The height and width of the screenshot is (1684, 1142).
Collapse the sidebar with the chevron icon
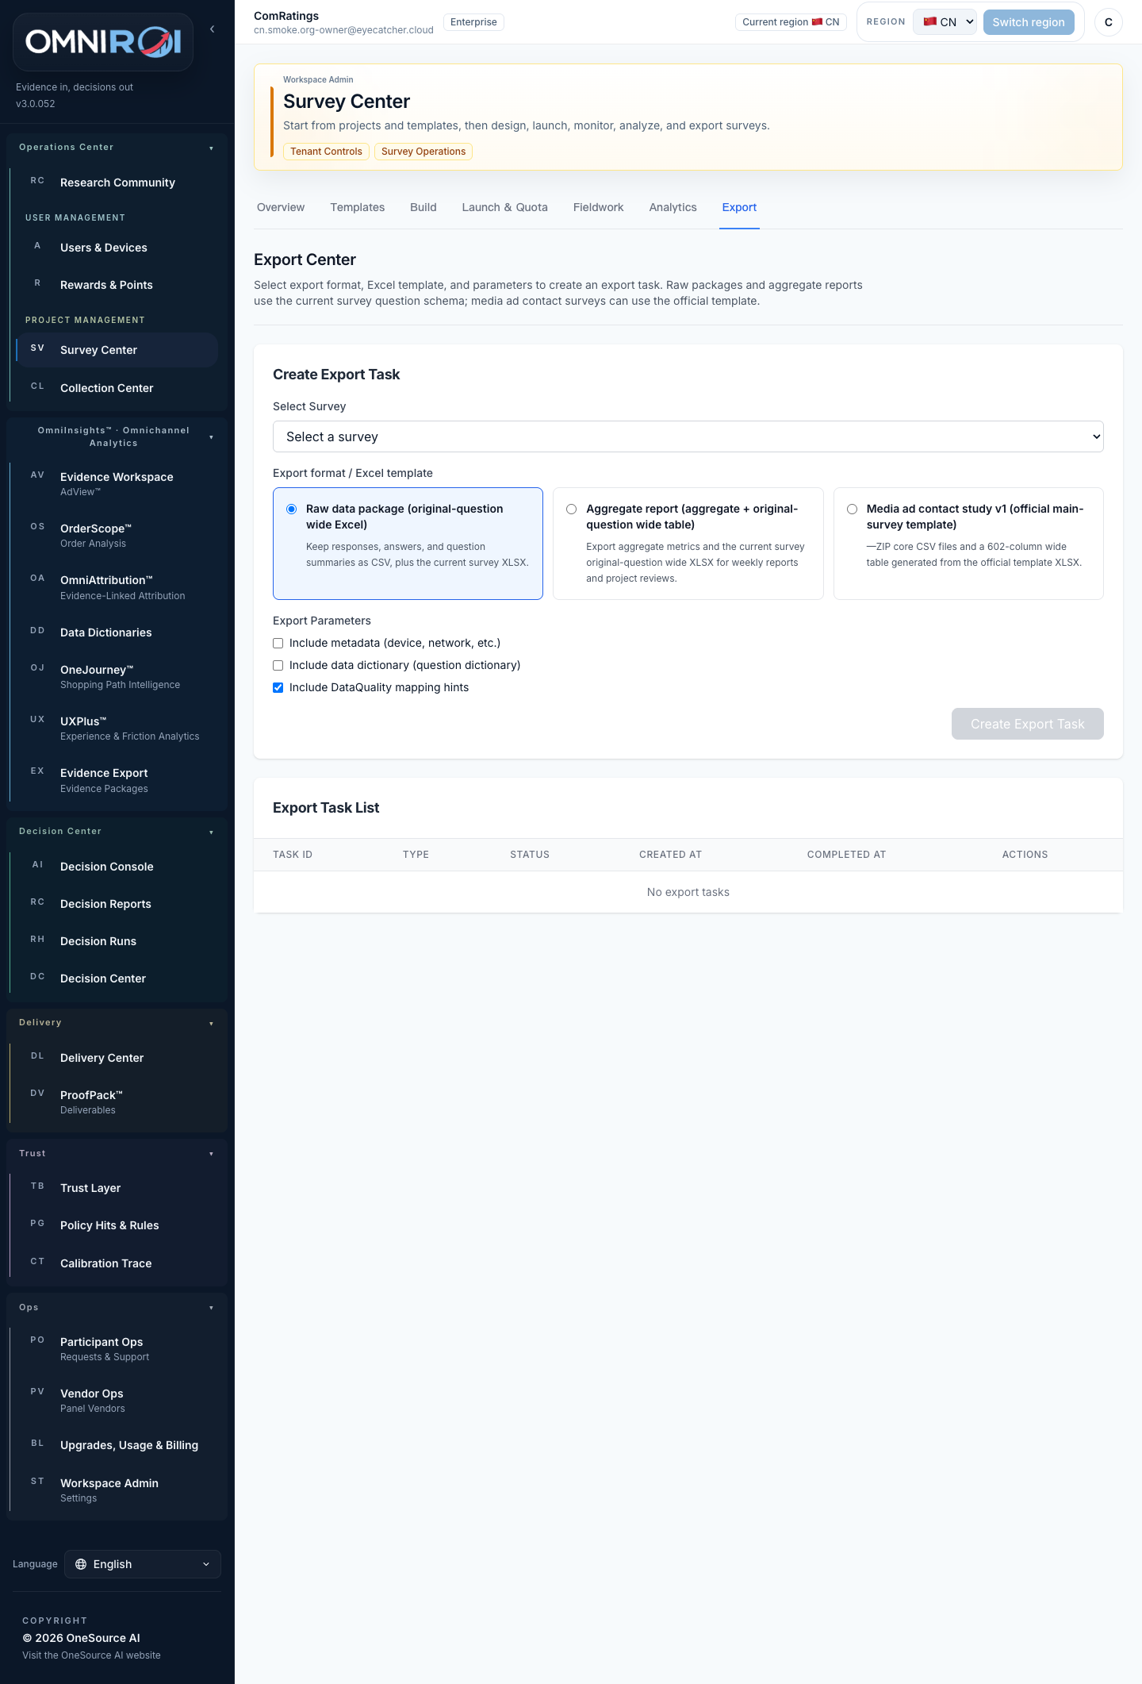tap(212, 29)
